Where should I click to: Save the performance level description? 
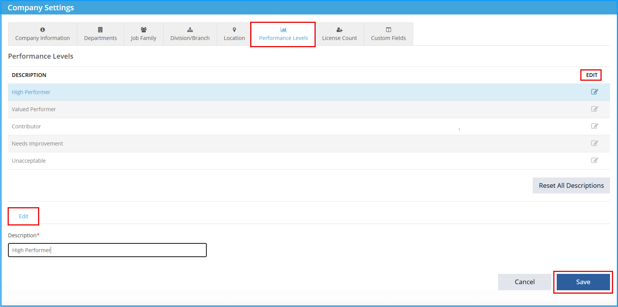point(583,282)
